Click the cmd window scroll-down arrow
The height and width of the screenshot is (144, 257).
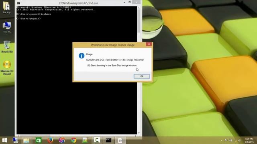[139, 133]
